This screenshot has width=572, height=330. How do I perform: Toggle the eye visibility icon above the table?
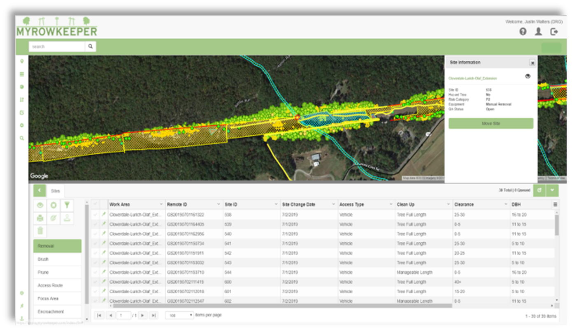[40, 205]
